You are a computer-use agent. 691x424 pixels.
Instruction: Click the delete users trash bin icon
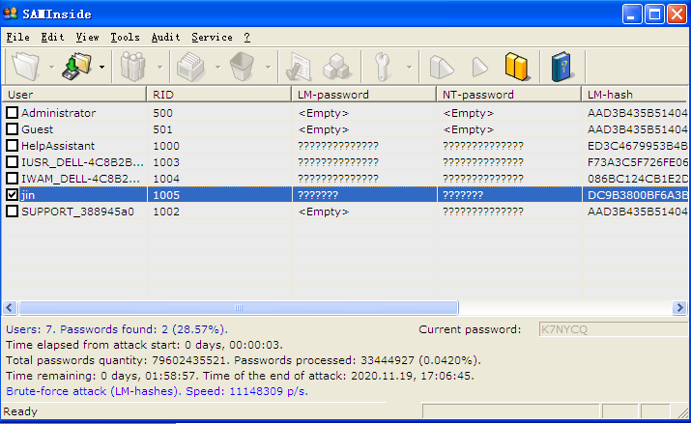pyautogui.click(x=242, y=67)
